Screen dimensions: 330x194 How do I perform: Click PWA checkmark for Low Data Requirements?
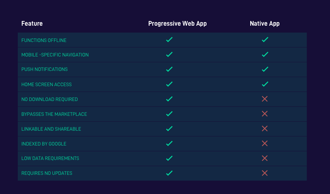(169, 158)
